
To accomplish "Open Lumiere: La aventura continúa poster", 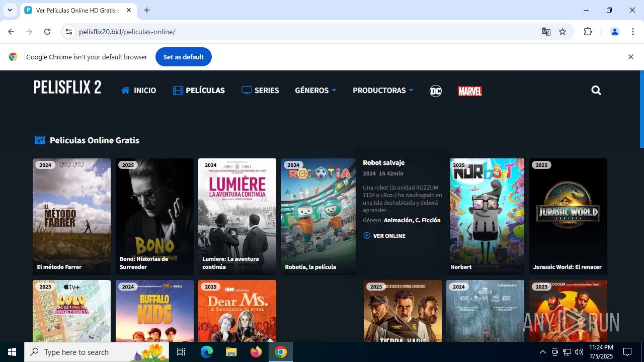I will pos(237,217).
